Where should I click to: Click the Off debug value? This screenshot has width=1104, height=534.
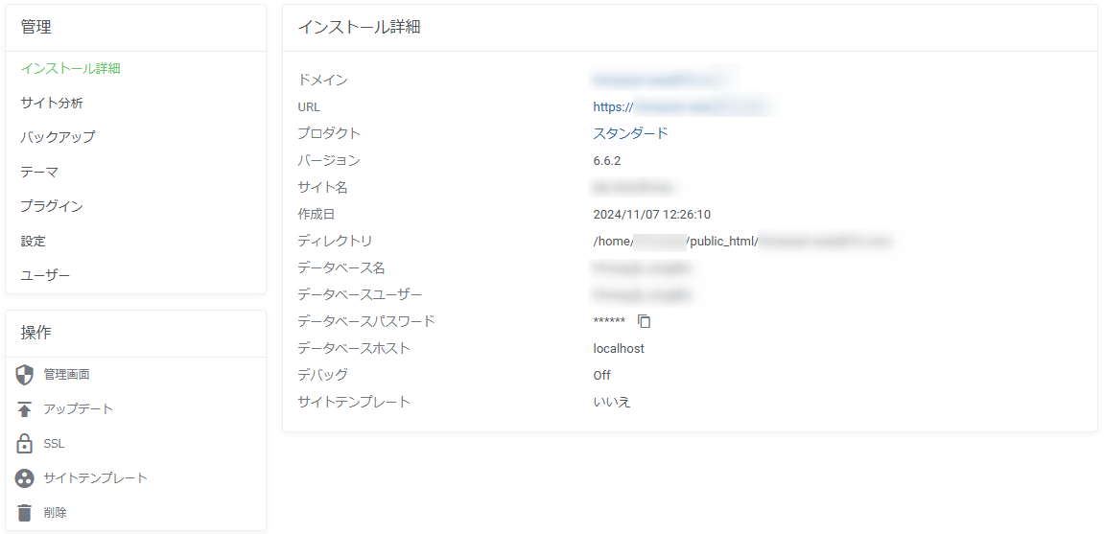point(602,375)
